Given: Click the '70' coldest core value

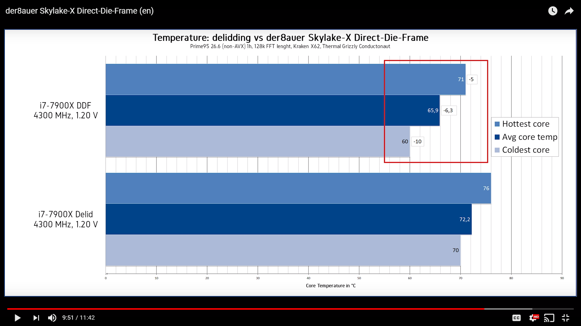Looking at the screenshot, I should [456, 250].
